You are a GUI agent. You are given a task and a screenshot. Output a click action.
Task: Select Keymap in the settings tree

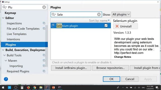point(10,13)
